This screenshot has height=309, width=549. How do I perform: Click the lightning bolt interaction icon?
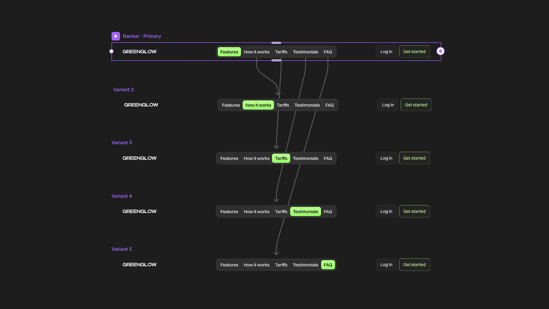[440, 51]
